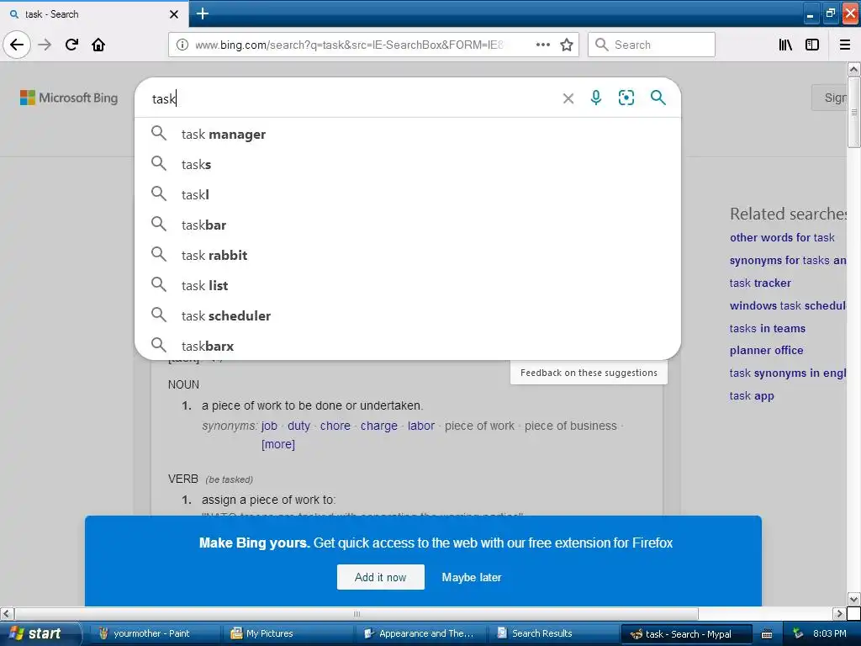Click the horizontal scrollbar right arrow
Screen dimensions: 861x646
click(839, 613)
